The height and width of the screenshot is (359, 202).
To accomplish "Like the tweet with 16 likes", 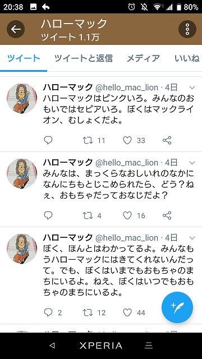I will (x=127, y=215).
